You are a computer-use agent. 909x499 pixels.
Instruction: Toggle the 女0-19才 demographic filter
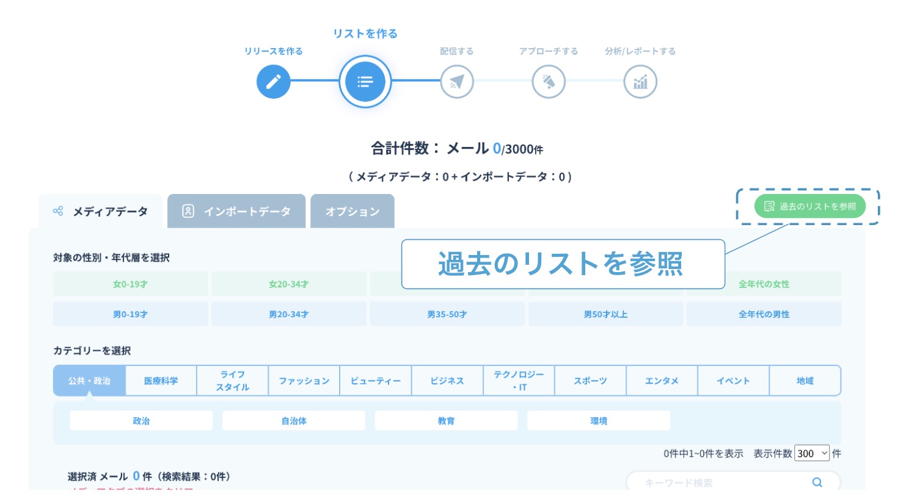[130, 284]
